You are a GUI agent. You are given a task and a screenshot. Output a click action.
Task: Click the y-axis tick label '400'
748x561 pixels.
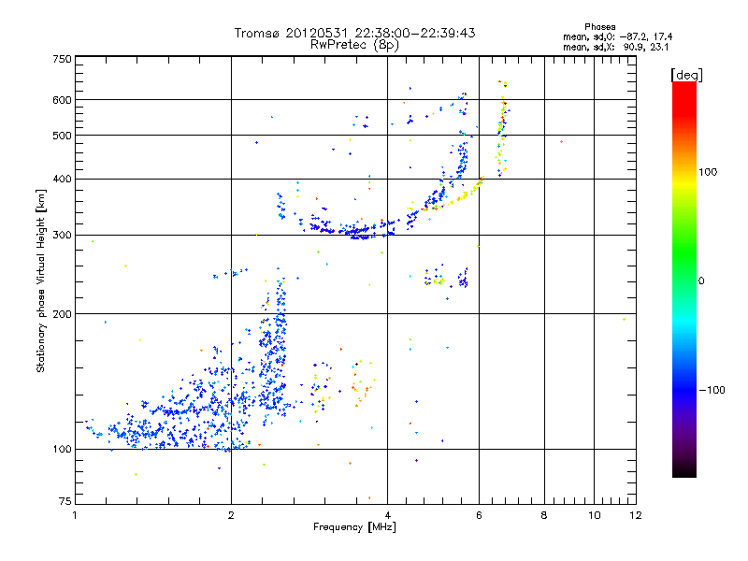click(63, 179)
